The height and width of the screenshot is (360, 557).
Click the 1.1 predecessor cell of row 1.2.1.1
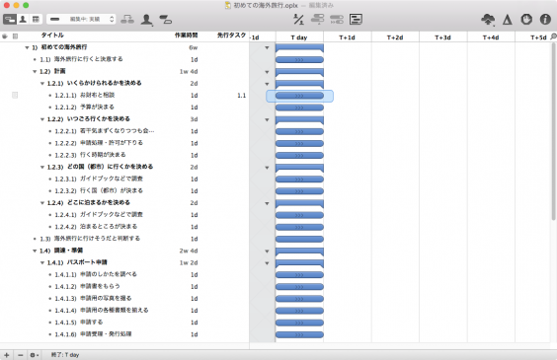[x=242, y=96]
